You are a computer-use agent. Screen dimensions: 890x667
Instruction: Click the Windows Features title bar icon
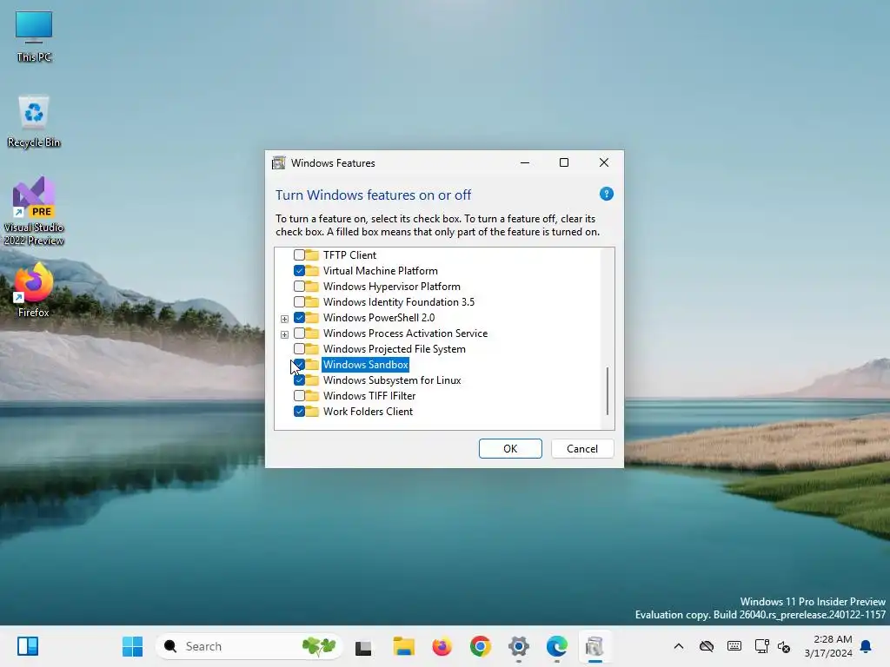(279, 162)
